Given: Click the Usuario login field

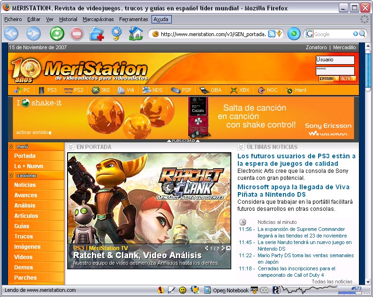Looking at the screenshot, I should 335,60.
